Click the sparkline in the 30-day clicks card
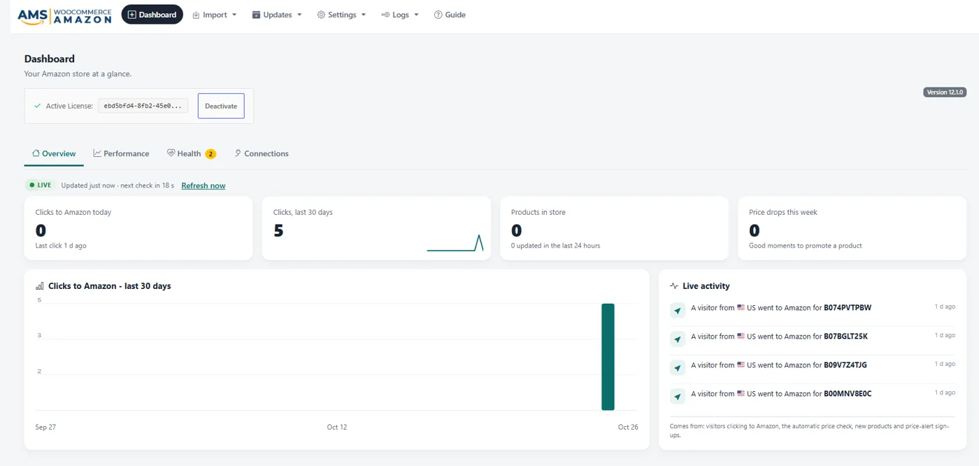This screenshot has width=979, height=466. tap(455, 243)
